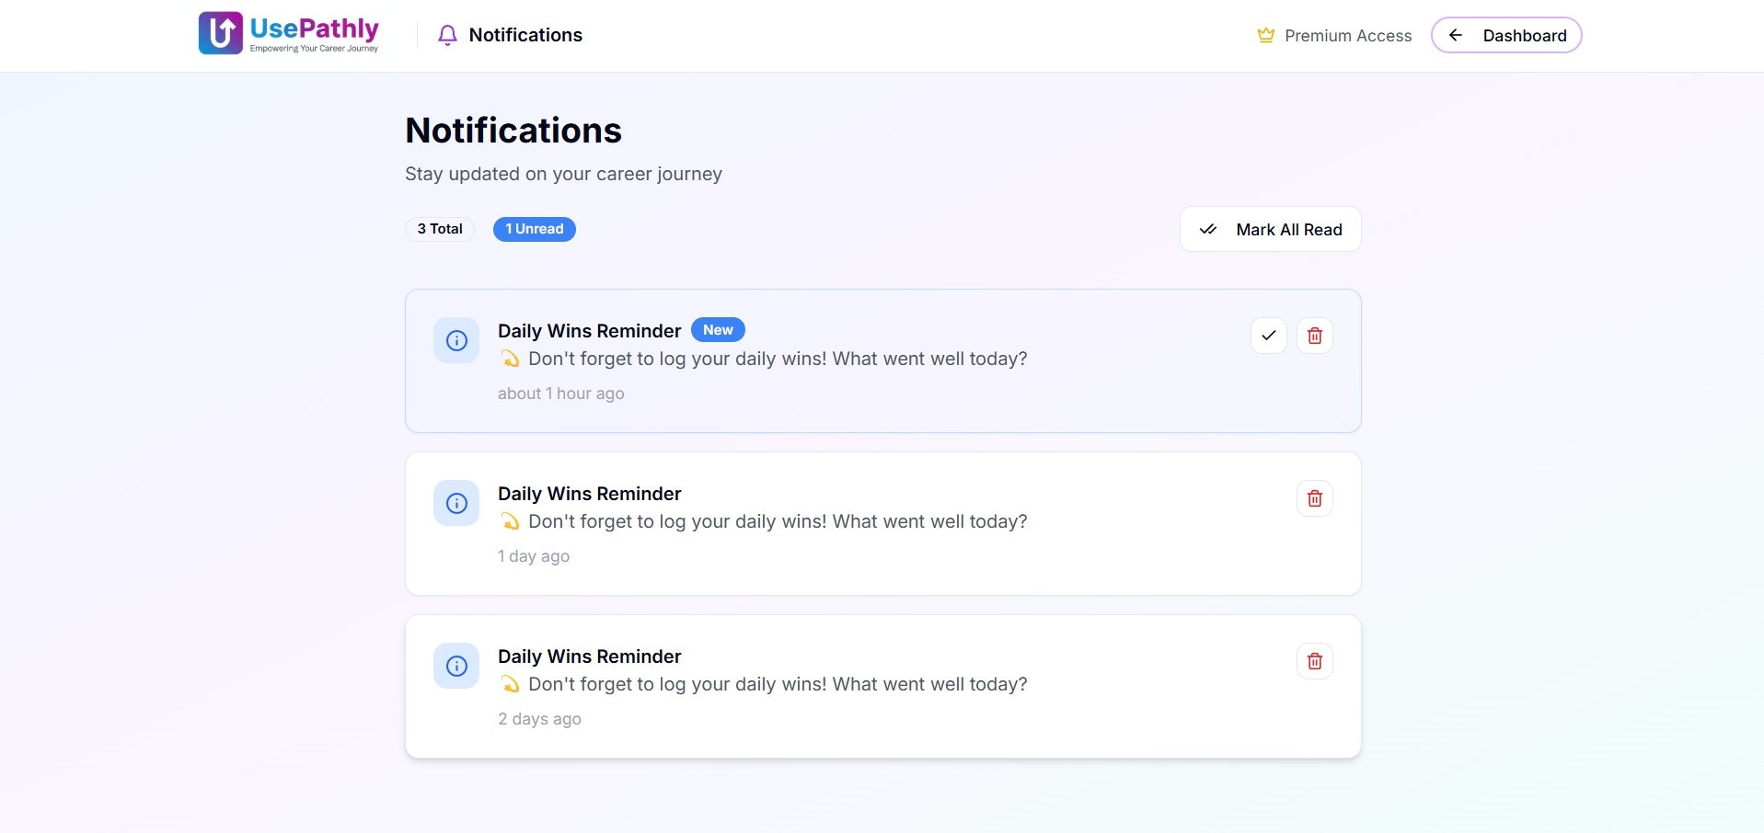Click the info icon on the unread reminder

point(456,340)
